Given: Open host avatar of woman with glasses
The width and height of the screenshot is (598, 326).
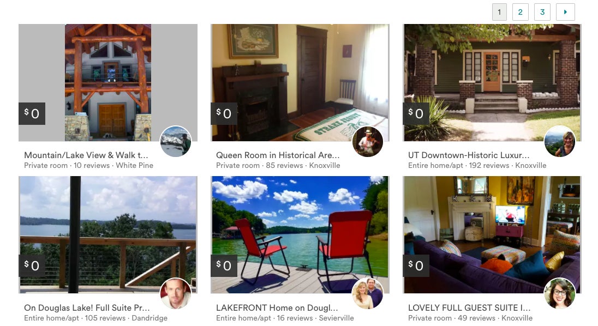Looking at the screenshot, I should (559, 293).
